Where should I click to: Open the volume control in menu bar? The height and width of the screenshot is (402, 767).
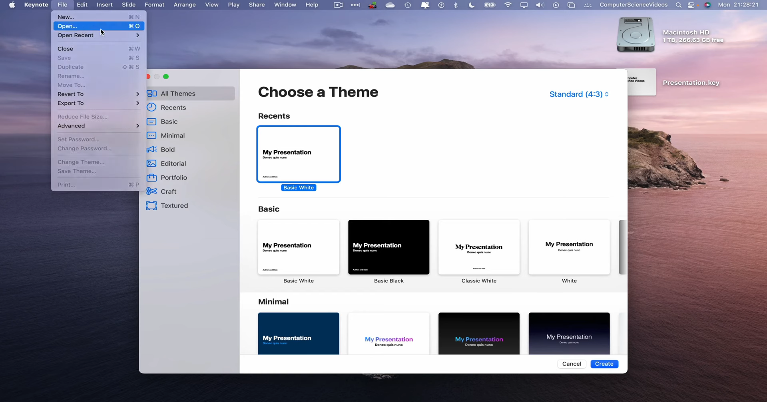click(x=540, y=5)
